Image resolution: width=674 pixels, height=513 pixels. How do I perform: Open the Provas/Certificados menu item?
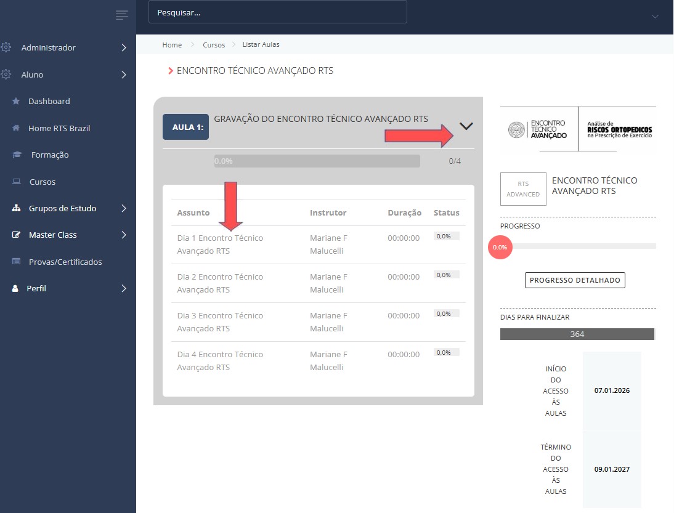click(65, 262)
